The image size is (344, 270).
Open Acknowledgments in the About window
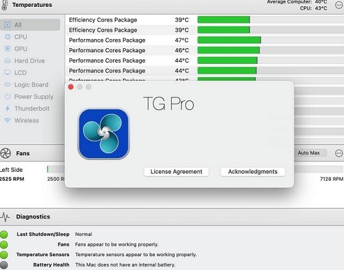tap(252, 172)
